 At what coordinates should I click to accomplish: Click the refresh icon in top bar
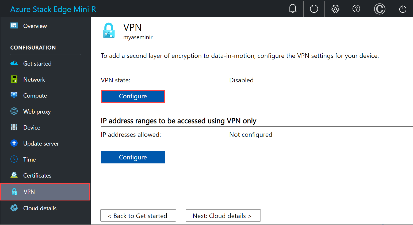(x=314, y=9)
